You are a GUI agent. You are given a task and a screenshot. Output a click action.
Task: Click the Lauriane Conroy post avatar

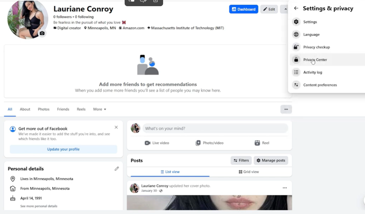(135, 188)
